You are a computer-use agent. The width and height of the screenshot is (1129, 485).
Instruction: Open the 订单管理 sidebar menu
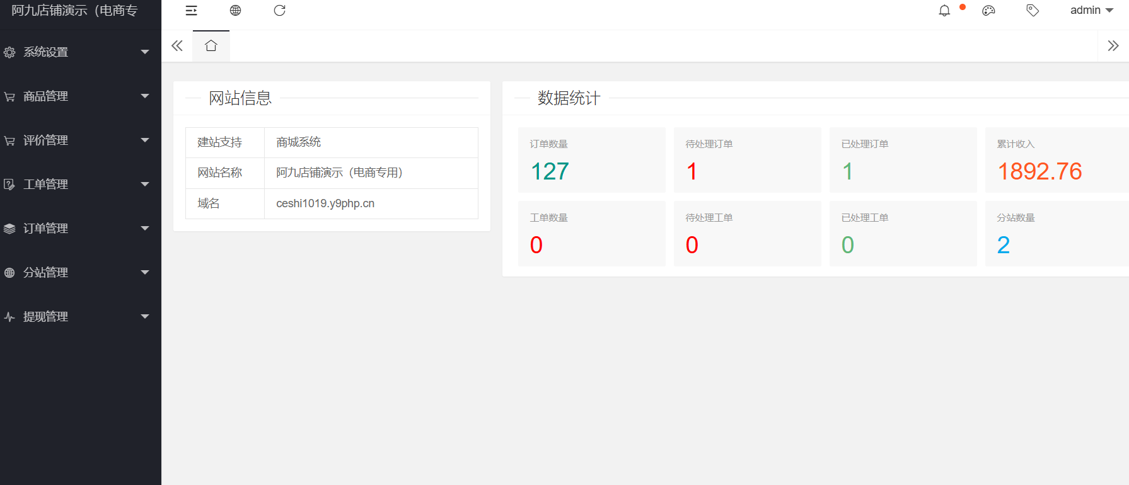pos(76,229)
